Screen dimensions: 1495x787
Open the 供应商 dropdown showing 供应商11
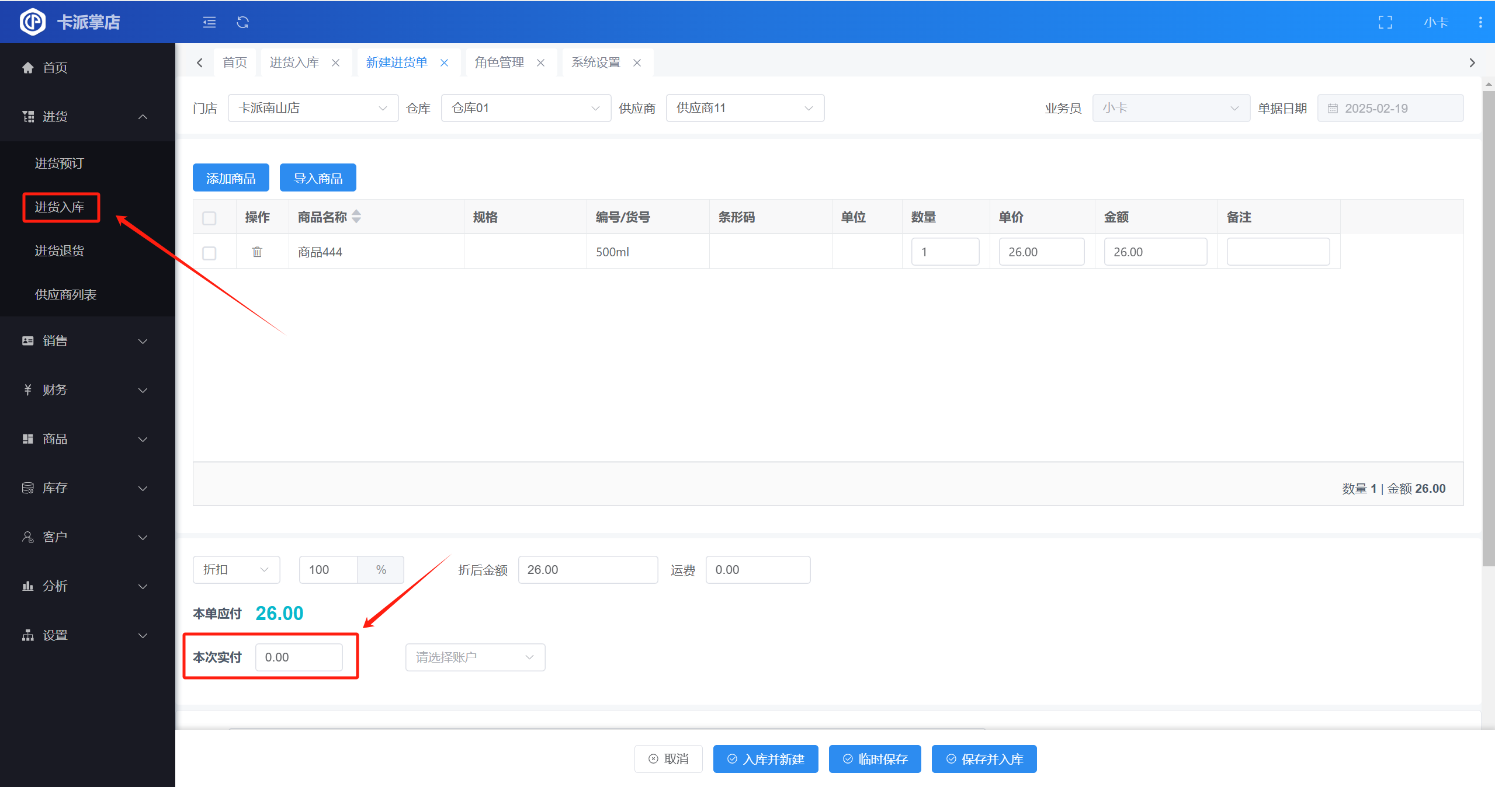[x=744, y=108]
